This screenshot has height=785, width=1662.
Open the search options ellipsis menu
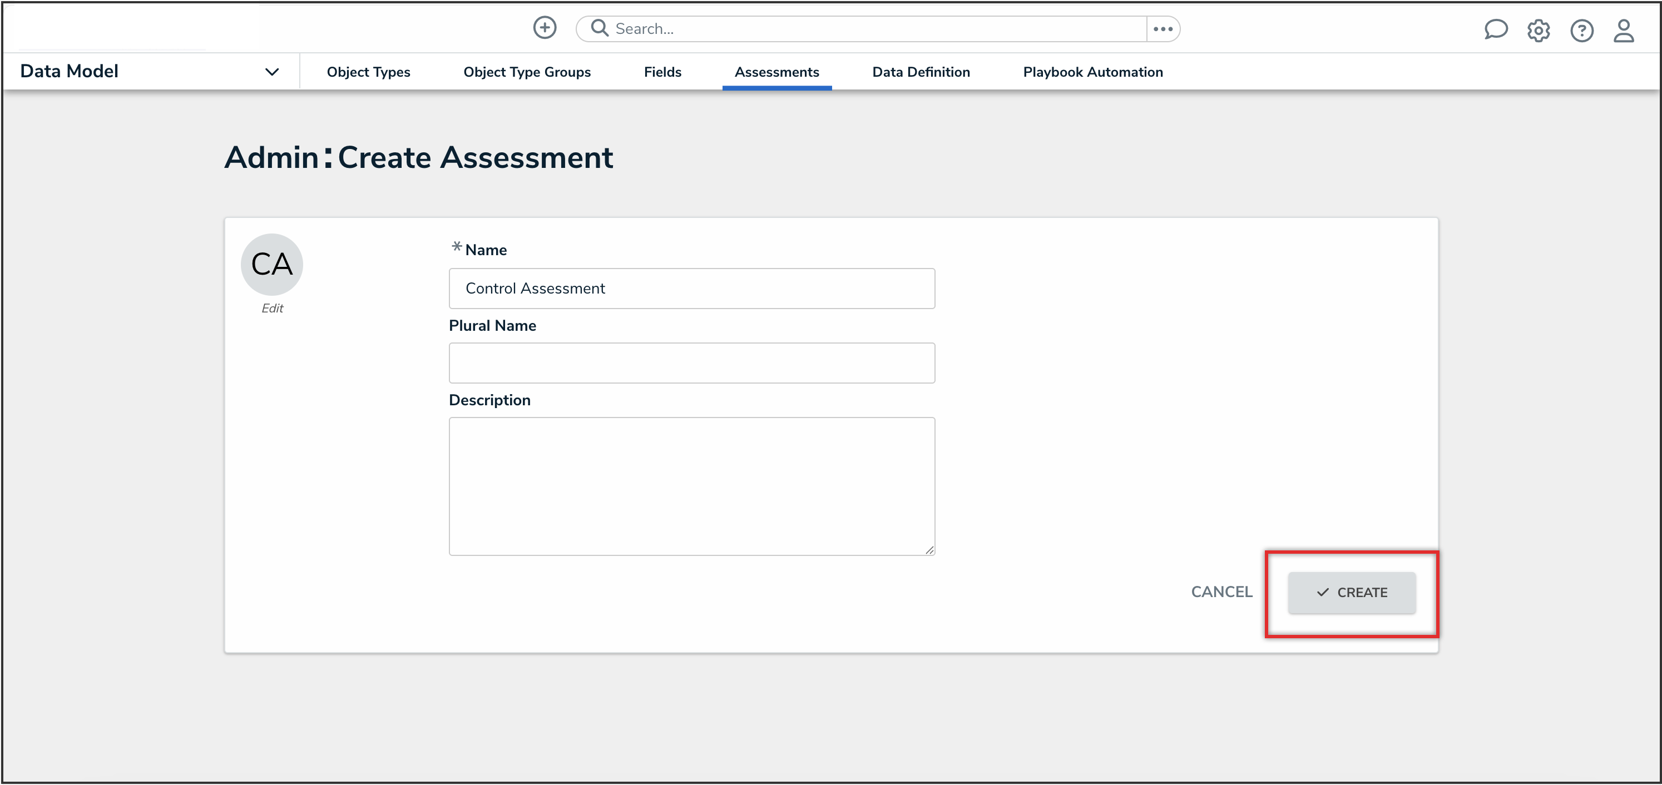[x=1163, y=29]
